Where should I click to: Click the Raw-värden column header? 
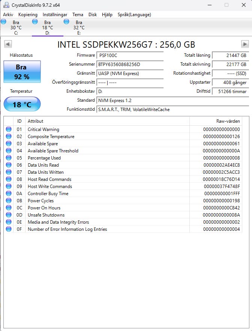click(x=228, y=121)
